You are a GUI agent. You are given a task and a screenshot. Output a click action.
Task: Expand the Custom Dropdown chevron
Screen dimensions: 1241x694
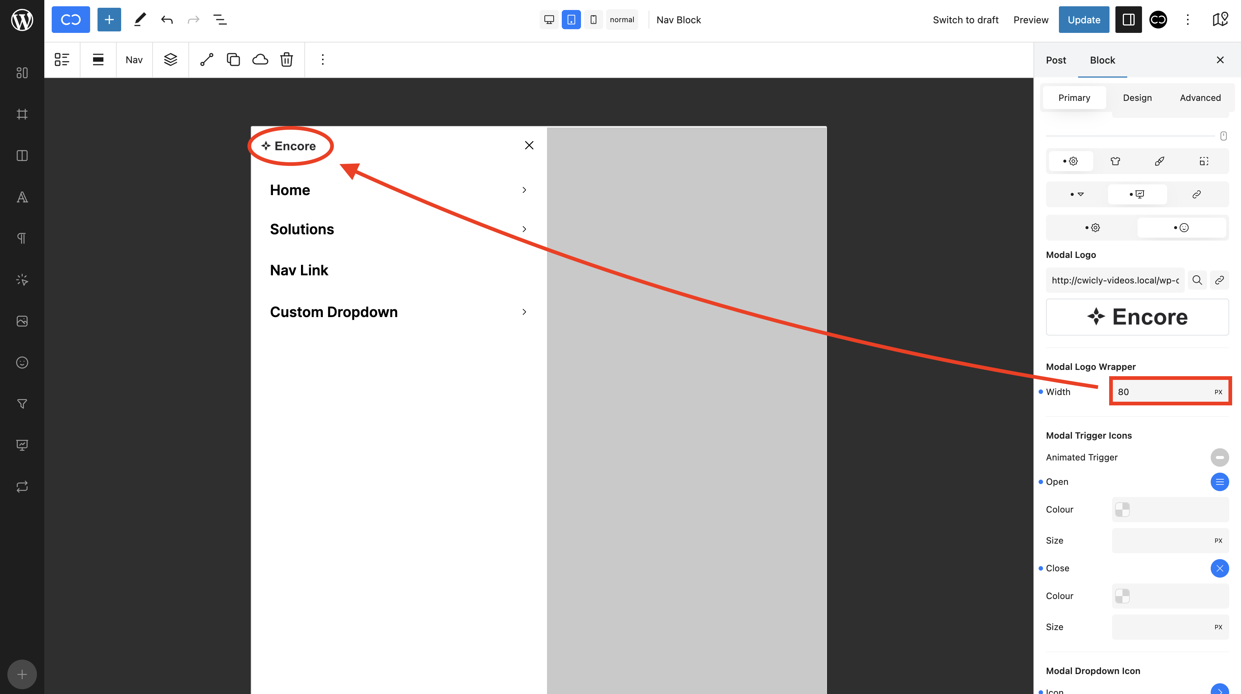click(524, 312)
